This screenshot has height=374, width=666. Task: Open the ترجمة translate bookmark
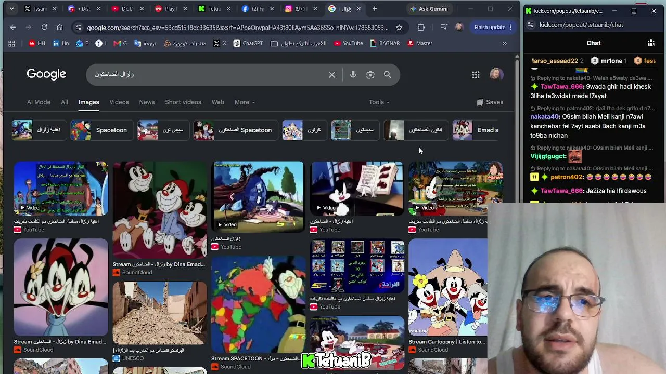point(145,43)
